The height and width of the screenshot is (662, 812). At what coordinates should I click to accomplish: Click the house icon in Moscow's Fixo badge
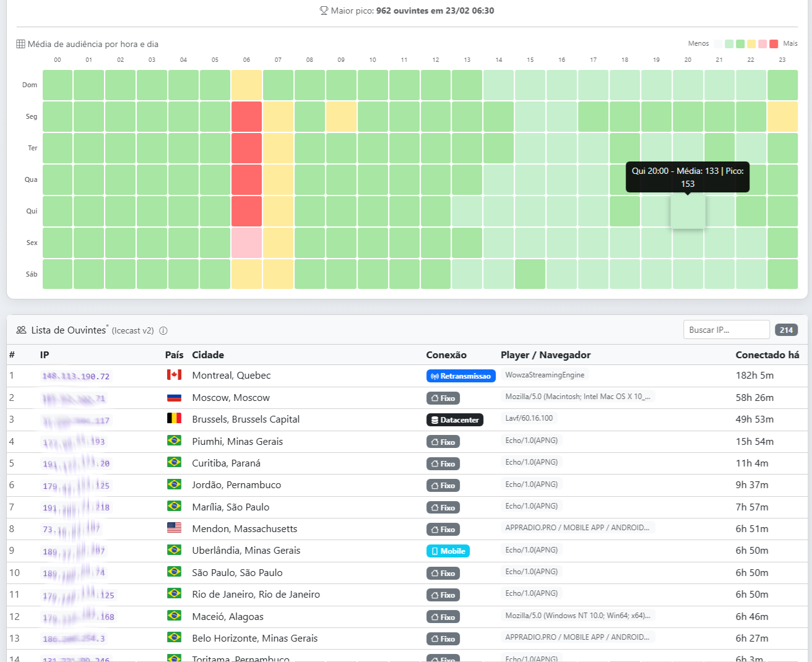(x=434, y=398)
